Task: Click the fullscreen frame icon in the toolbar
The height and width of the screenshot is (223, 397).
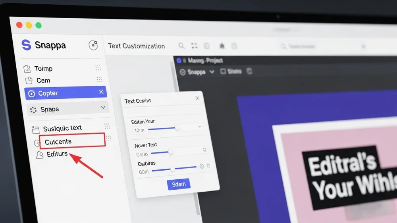Action: (194, 46)
